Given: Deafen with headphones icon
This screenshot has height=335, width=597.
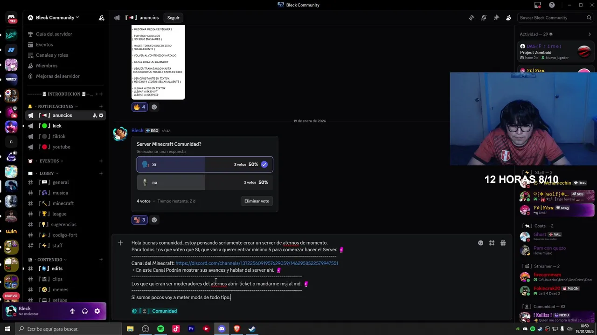Looking at the screenshot, I should point(85,311).
